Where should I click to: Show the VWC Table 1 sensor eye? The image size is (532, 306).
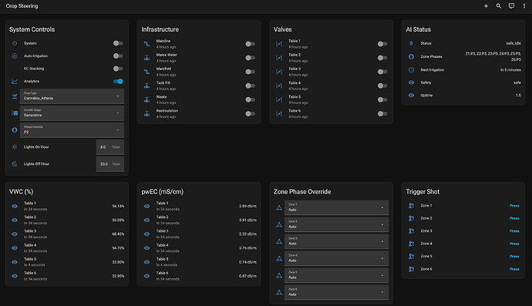pyautogui.click(x=15, y=206)
